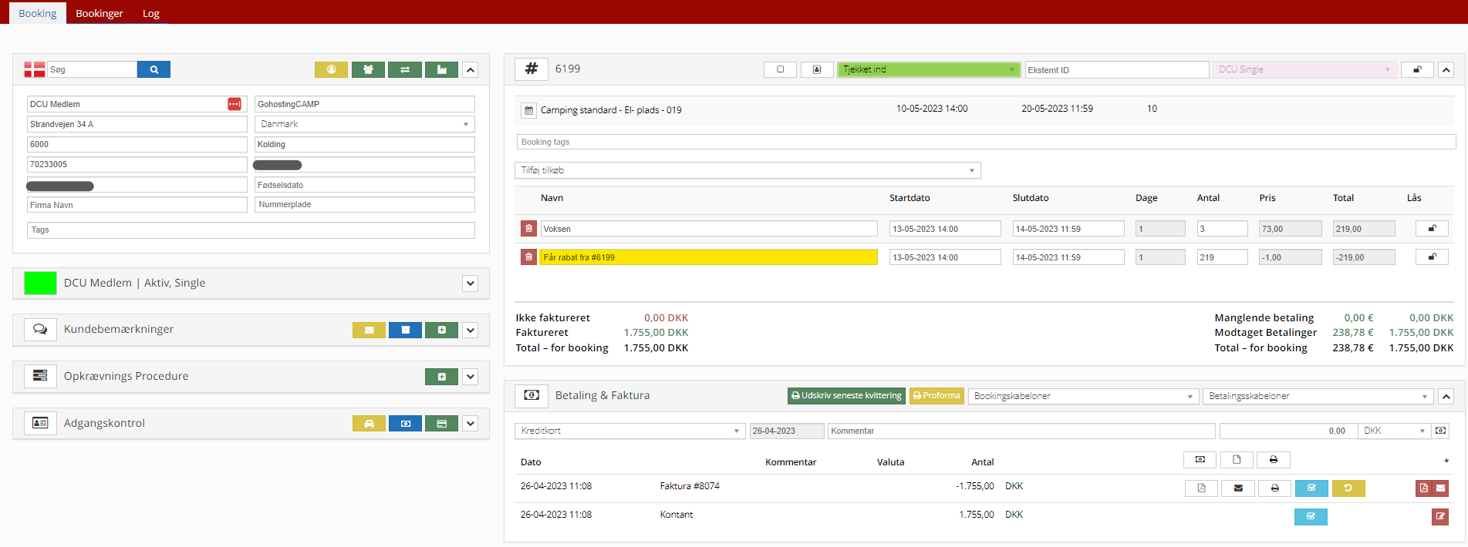This screenshot has height=547, width=1468.
Task: Click the blue search magnifier button
Action: [154, 69]
